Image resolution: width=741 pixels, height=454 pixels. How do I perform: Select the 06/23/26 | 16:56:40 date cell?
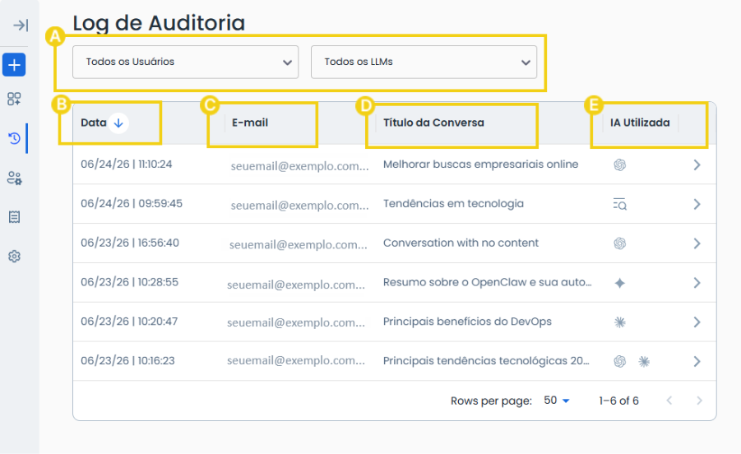click(x=130, y=243)
